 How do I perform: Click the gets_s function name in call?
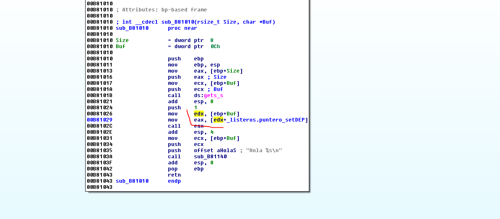point(214,95)
